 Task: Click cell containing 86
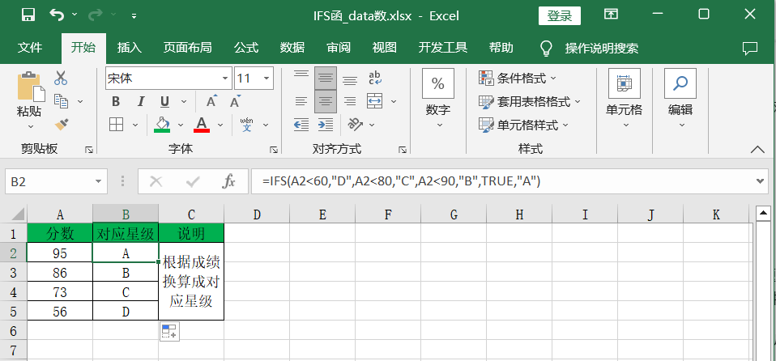pyautogui.click(x=60, y=273)
